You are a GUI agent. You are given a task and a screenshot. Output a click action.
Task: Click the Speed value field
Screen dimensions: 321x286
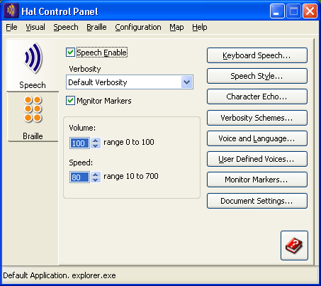coord(79,177)
